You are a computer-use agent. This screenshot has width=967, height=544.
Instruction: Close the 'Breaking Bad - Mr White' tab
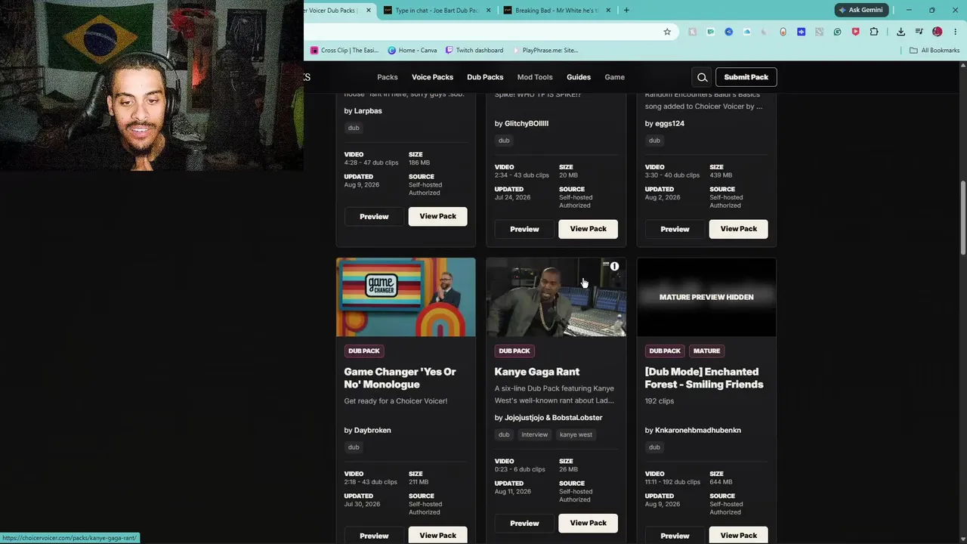608,11
